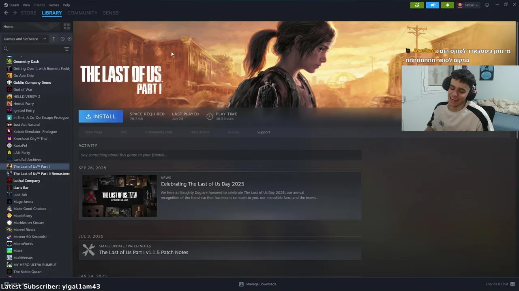The width and height of the screenshot is (519, 291).
Task: Open Celebrating The Last of Us Day 2025
Action: [202, 184]
